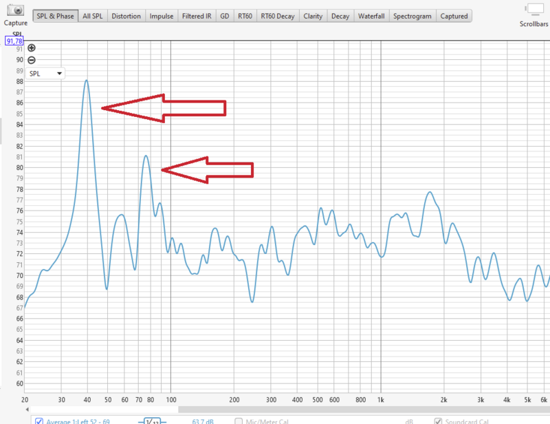Screen dimensions: 550x424
Task: Switch to the Spectrogram tab
Action: [x=412, y=16]
